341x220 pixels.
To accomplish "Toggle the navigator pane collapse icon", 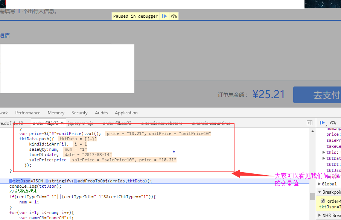I will pyautogui.click(x=309, y=123).
